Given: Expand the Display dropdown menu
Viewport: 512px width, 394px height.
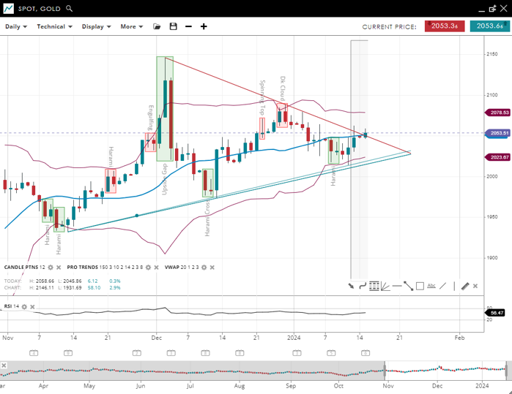Looking at the screenshot, I should pos(96,26).
